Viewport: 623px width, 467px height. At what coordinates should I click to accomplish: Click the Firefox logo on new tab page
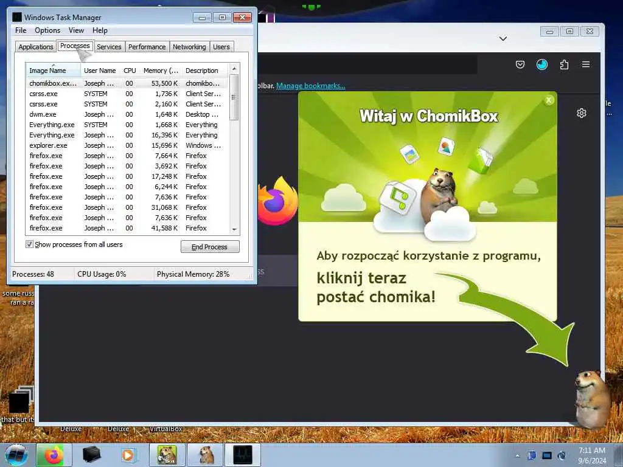(277, 201)
